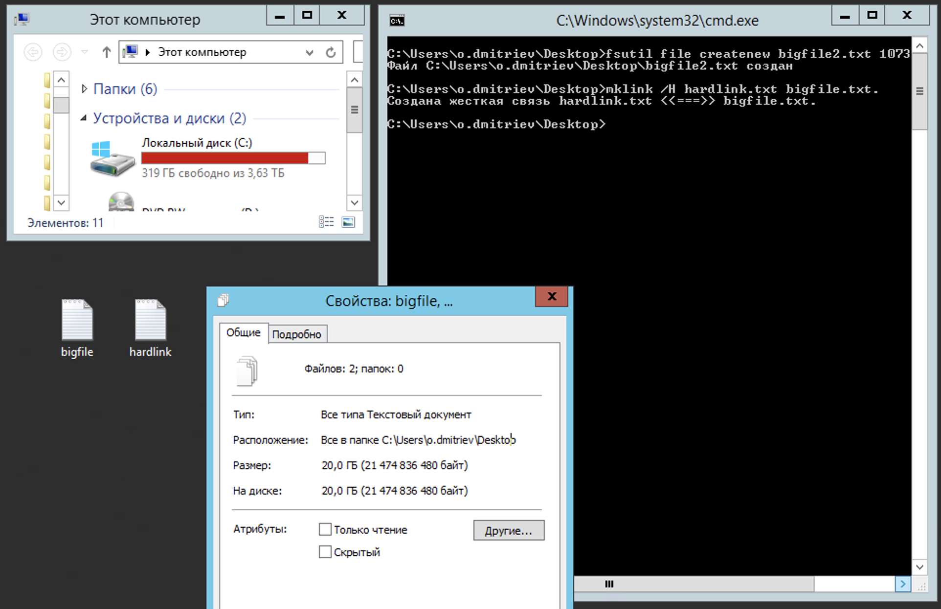Click the up-one-level arrow in Explorer
The width and height of the screenshot is (941, 609).
tap(106, 52)
